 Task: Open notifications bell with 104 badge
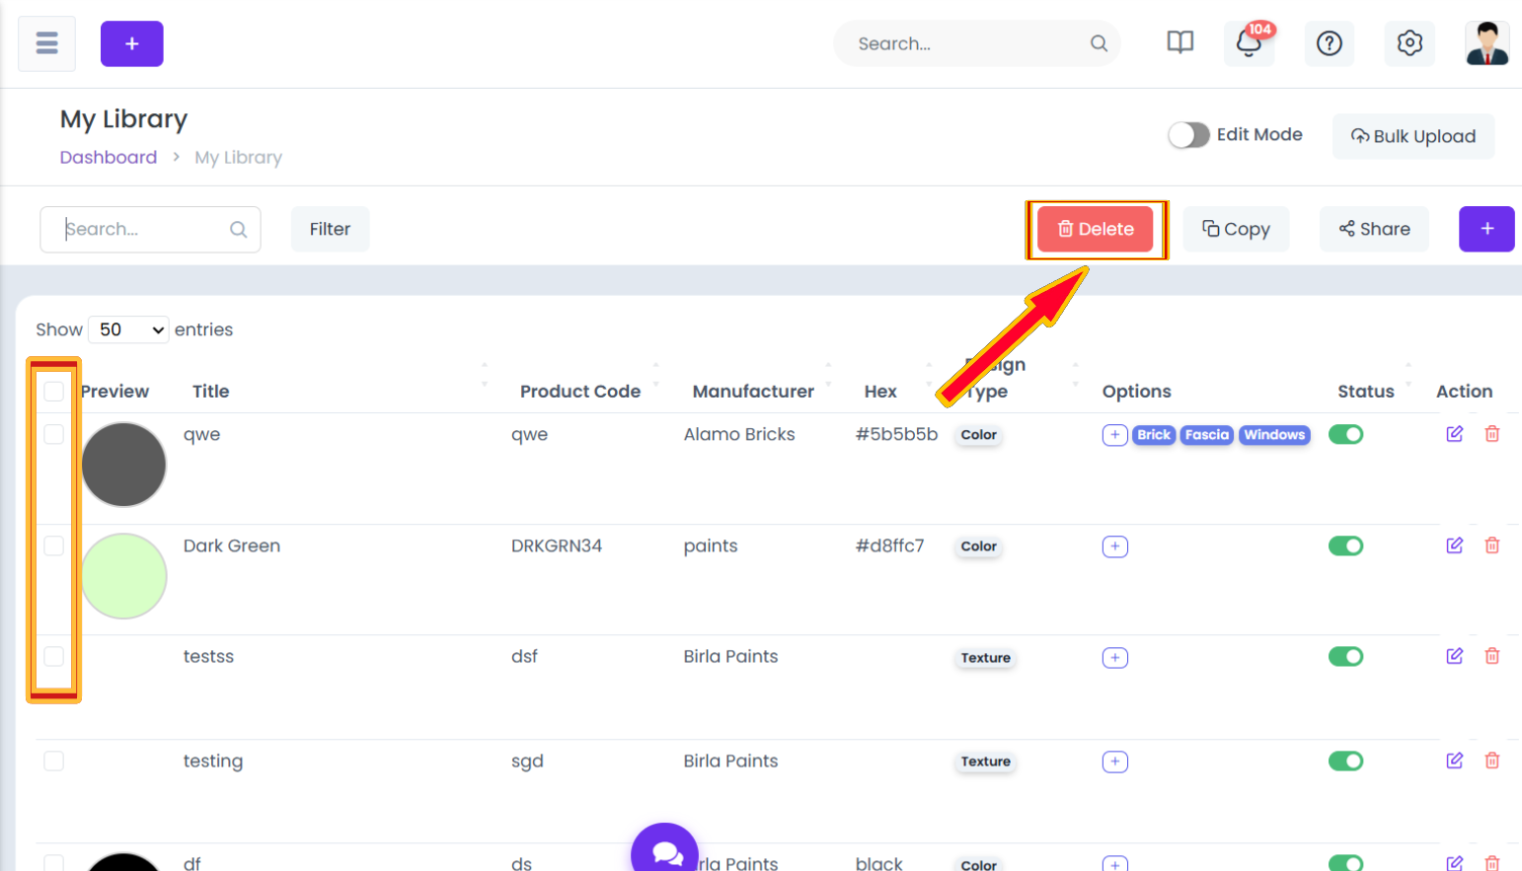[1249, 43]
